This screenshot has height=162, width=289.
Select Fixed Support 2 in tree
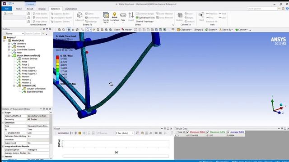29,71
